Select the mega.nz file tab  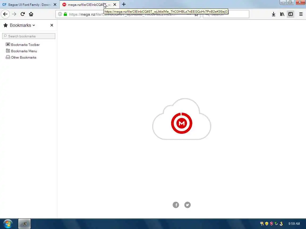(x=90, y=5)
